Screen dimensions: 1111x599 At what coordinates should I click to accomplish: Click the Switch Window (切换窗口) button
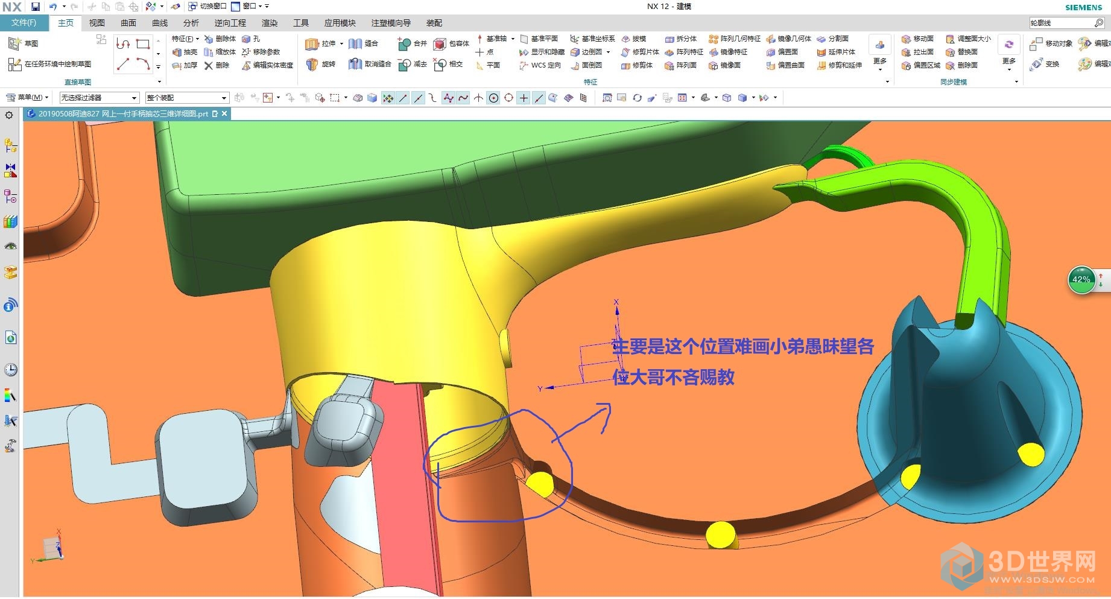pyautogui.click(x=207, y=7)
